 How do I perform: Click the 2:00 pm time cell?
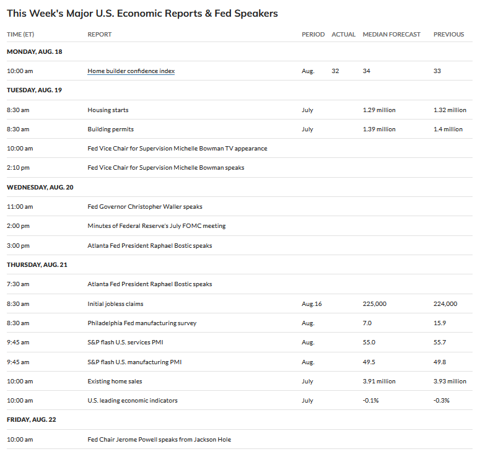click(18, 226)
